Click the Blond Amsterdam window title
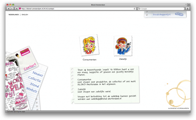196x120 pixels. 98,5
